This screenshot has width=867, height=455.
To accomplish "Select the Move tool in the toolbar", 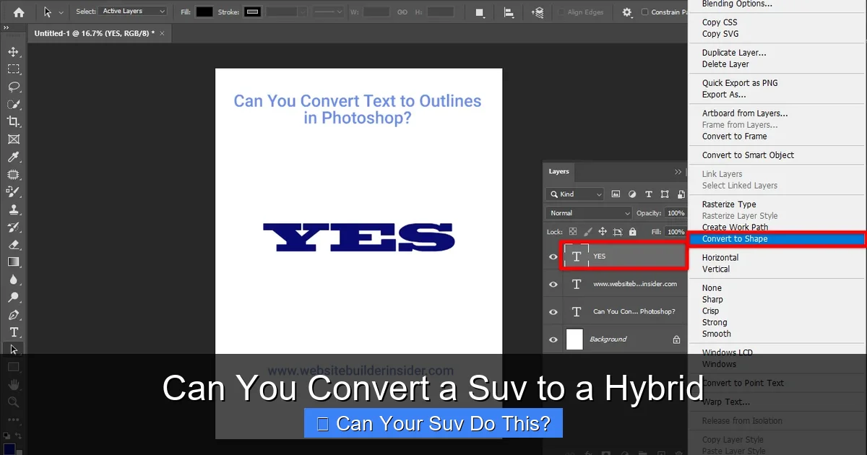I will [x=13, y=51].
